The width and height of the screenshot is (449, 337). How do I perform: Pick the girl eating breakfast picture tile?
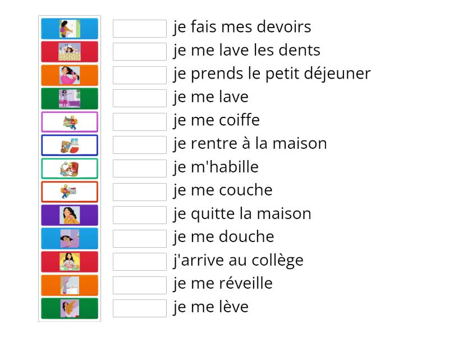click(70, 262)
